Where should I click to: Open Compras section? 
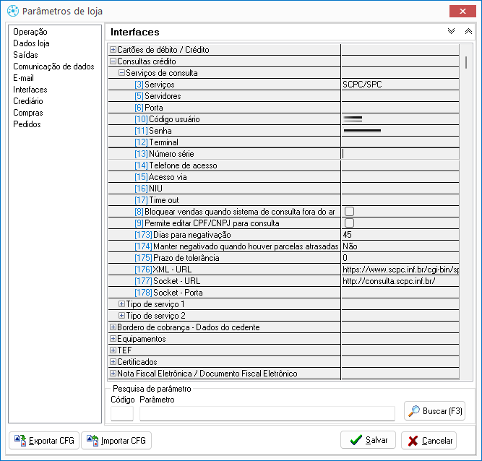point(28,113)
